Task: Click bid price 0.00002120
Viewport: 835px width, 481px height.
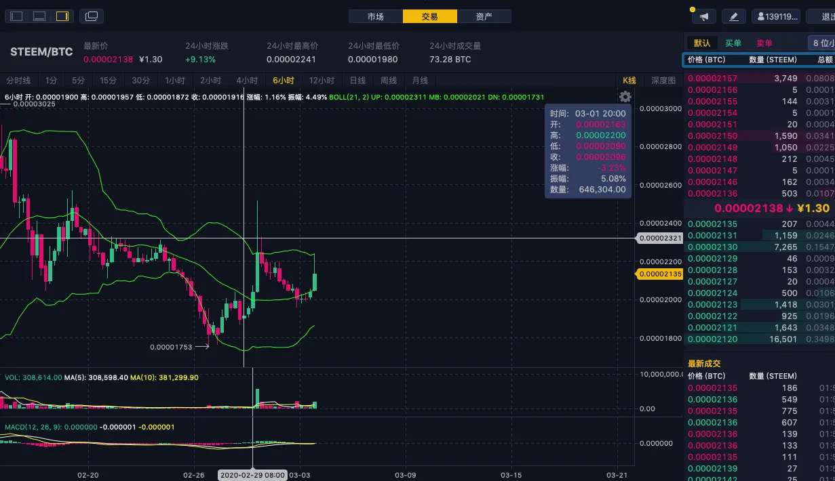Action: (x=712, y=339)
